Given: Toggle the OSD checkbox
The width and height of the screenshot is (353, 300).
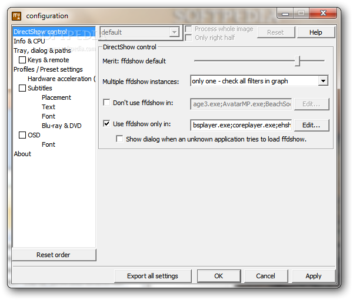Looking at the screenshot, I should pos(22,135).
